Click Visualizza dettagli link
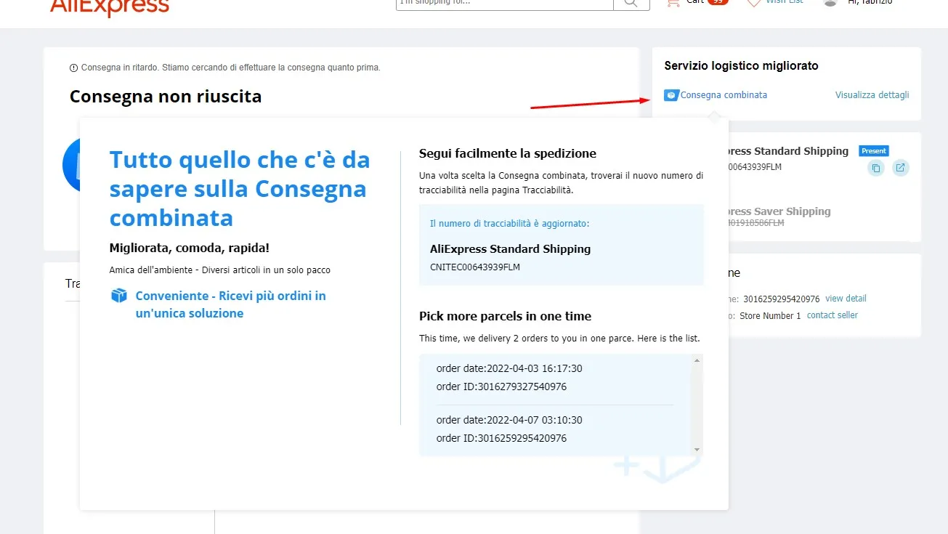The image size is (948, 534). coord(872,95)
